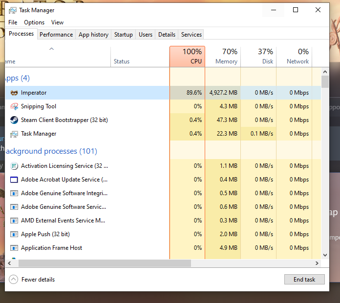Click the sort arrow above Name column
The width and height of the screenshot is (340, 303).
51,49
